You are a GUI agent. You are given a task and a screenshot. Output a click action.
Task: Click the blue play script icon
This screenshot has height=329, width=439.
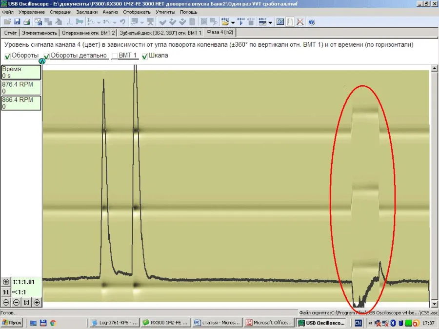tap(241, 22)
